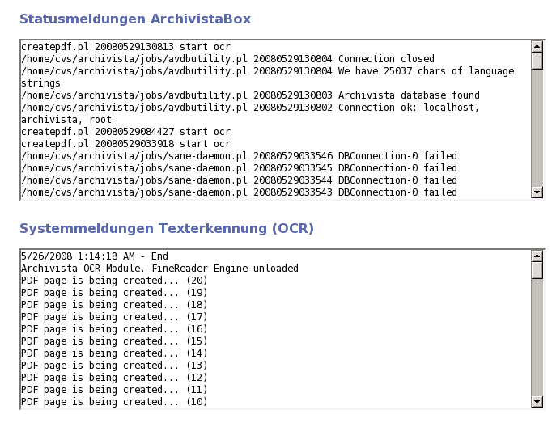Click the 'createpdf.pl 20080529130813 start ocr' line

pos(125,47)
